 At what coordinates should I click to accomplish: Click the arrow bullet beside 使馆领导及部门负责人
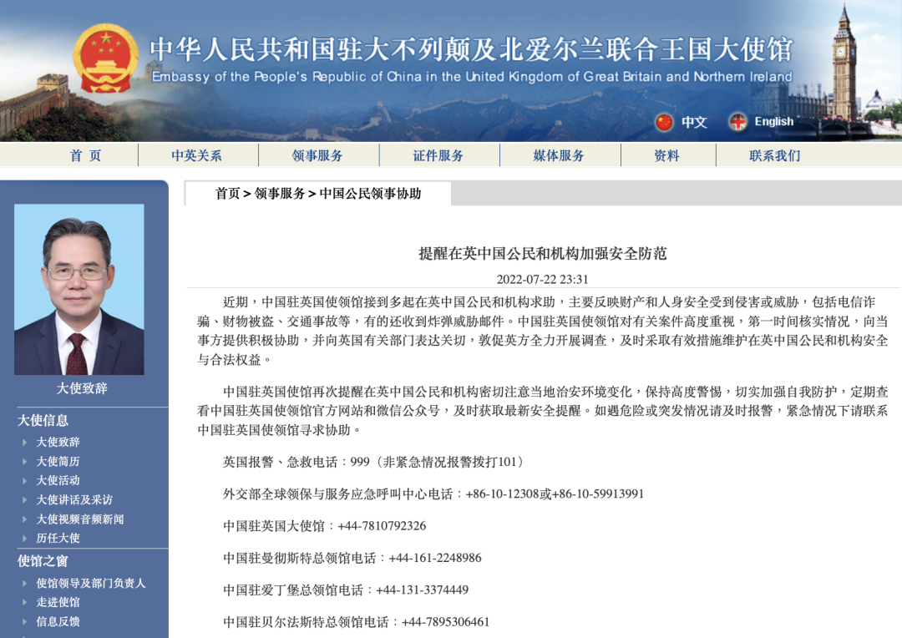25,584
